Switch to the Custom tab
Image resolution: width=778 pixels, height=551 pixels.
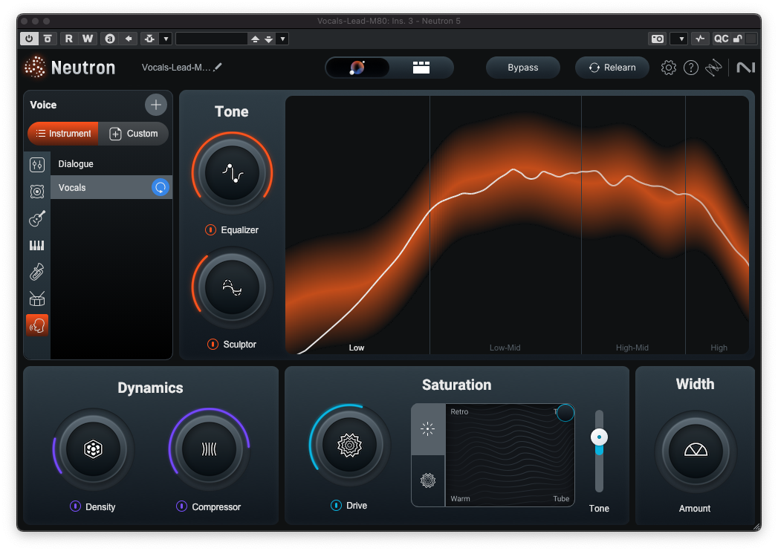[x=134, y=134]
